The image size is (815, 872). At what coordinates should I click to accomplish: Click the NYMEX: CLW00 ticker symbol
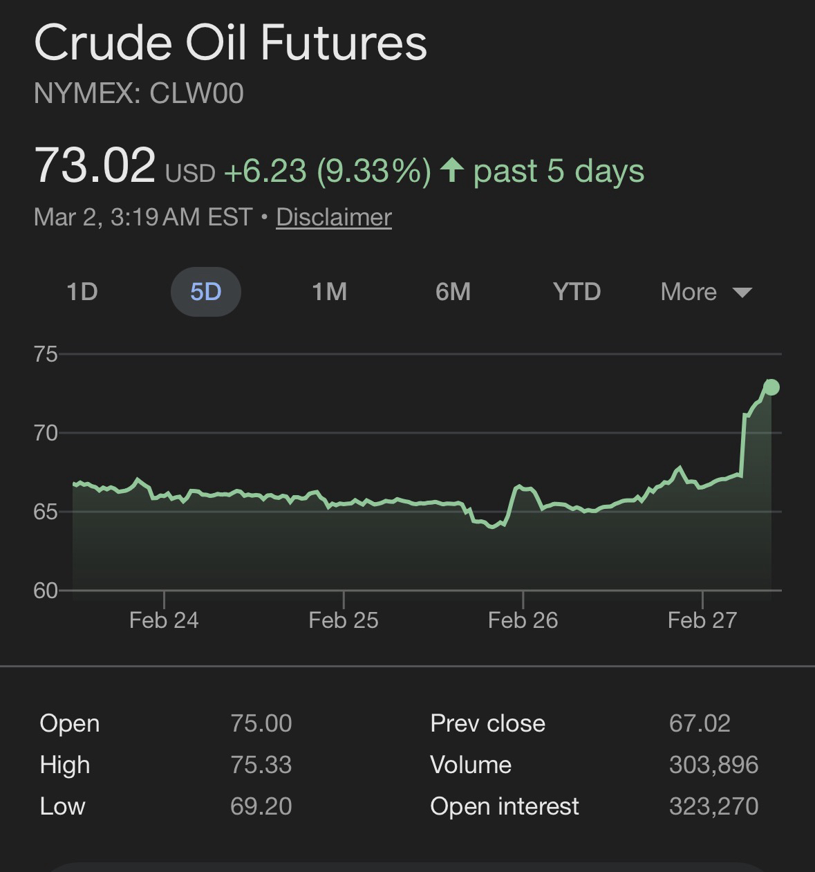138,94
